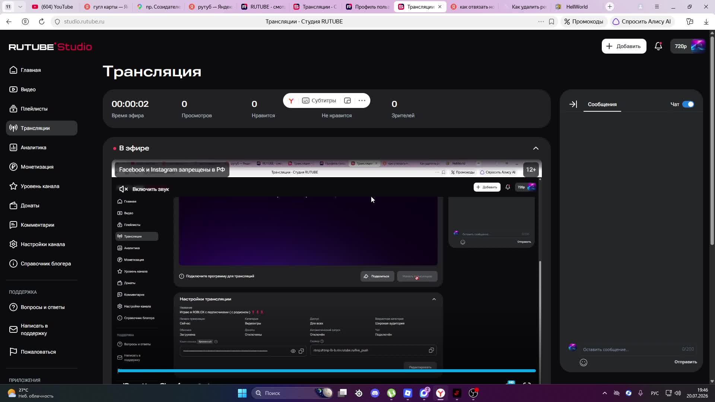Switch the РУС input language
Viewport: 715px width, 402px height.
(655, 393)
